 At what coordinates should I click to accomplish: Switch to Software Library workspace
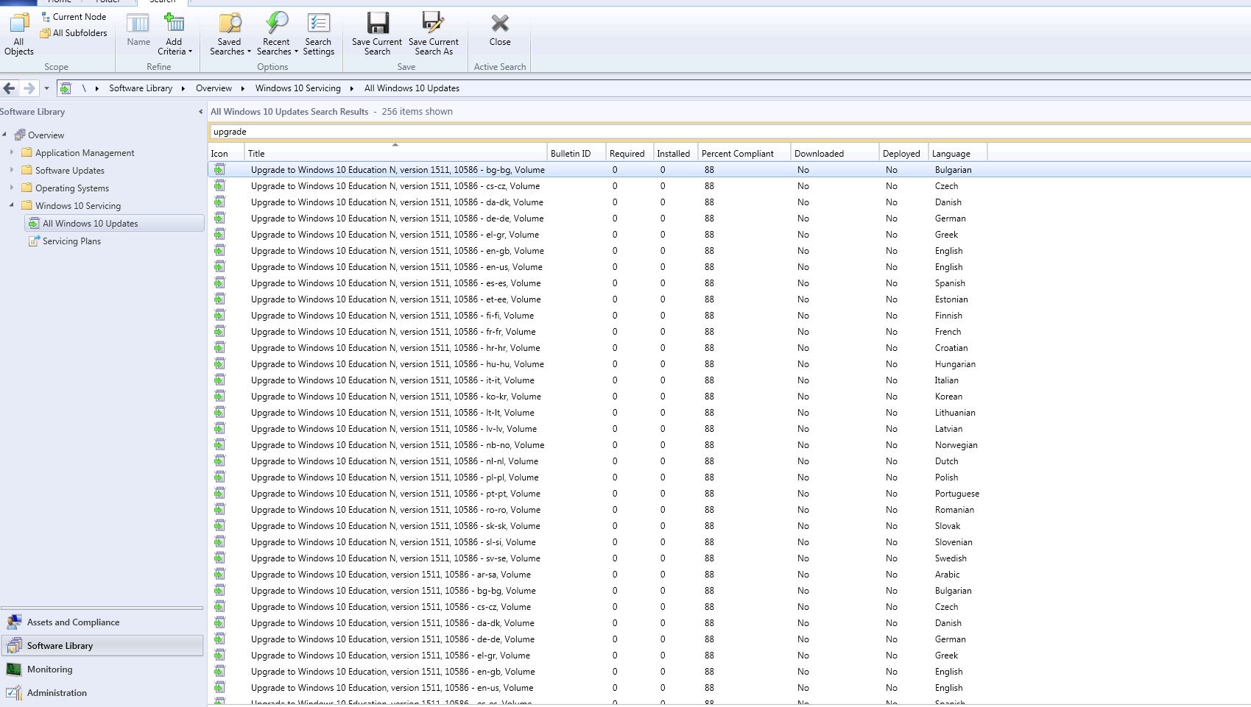[102, 646]
